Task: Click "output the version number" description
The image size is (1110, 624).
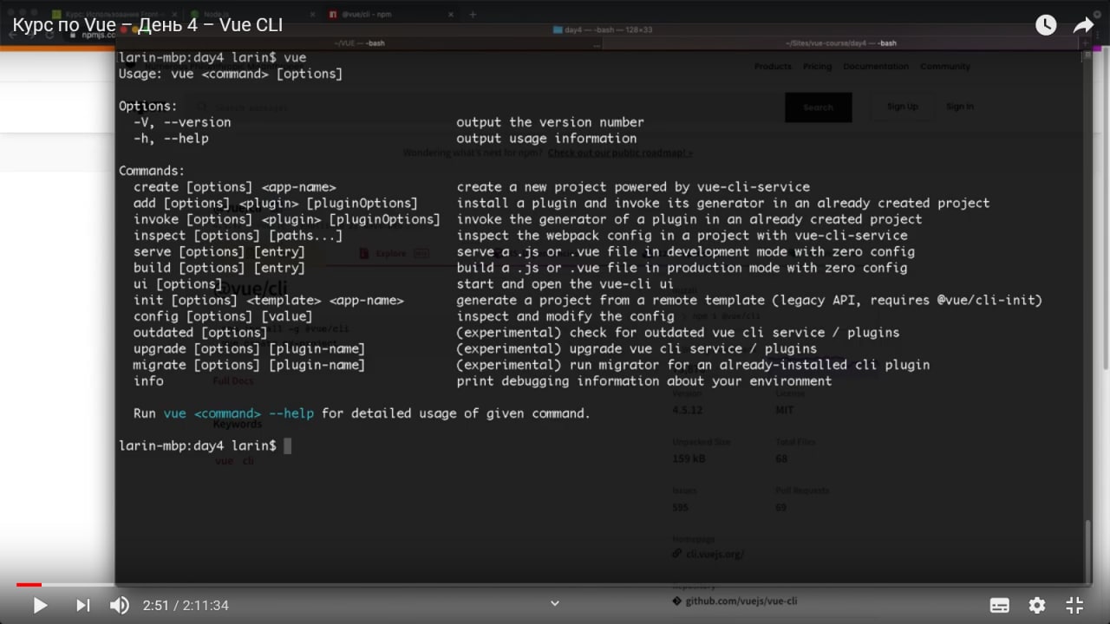Action: pos(550,122)
